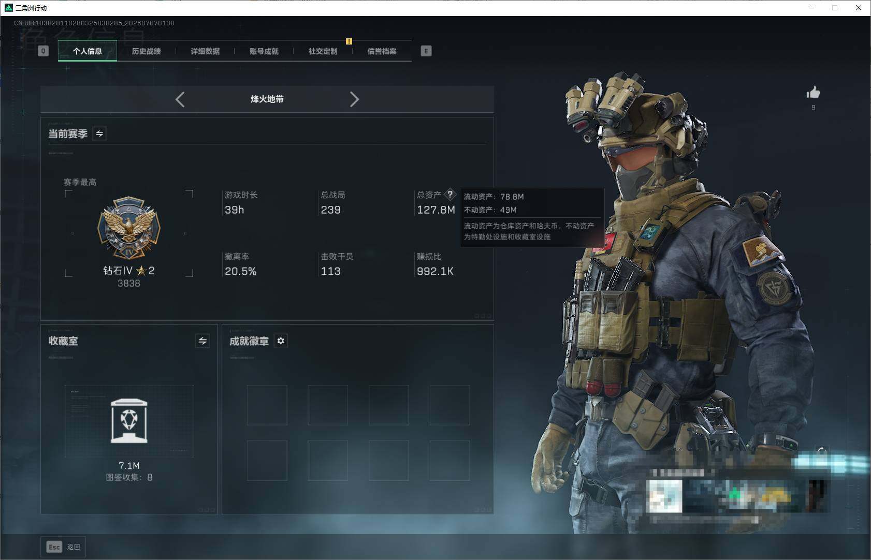Click the 烽火地带 mode title

(267, 99)
